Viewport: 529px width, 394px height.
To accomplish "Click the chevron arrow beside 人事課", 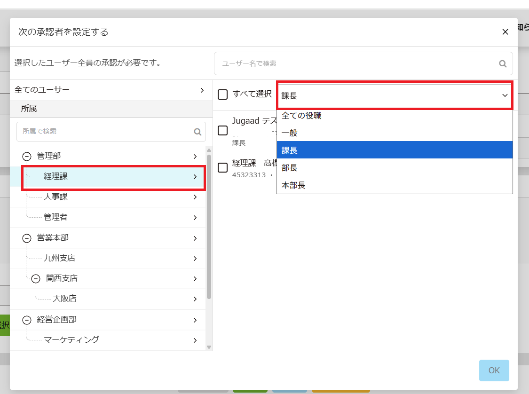I will tap(195, 197).
